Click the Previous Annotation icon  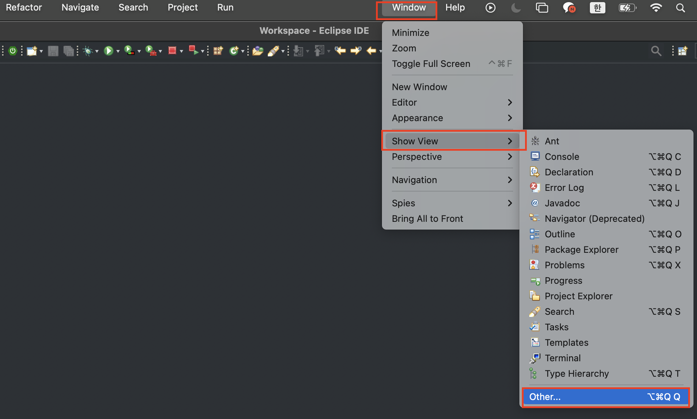click(319, 51)
